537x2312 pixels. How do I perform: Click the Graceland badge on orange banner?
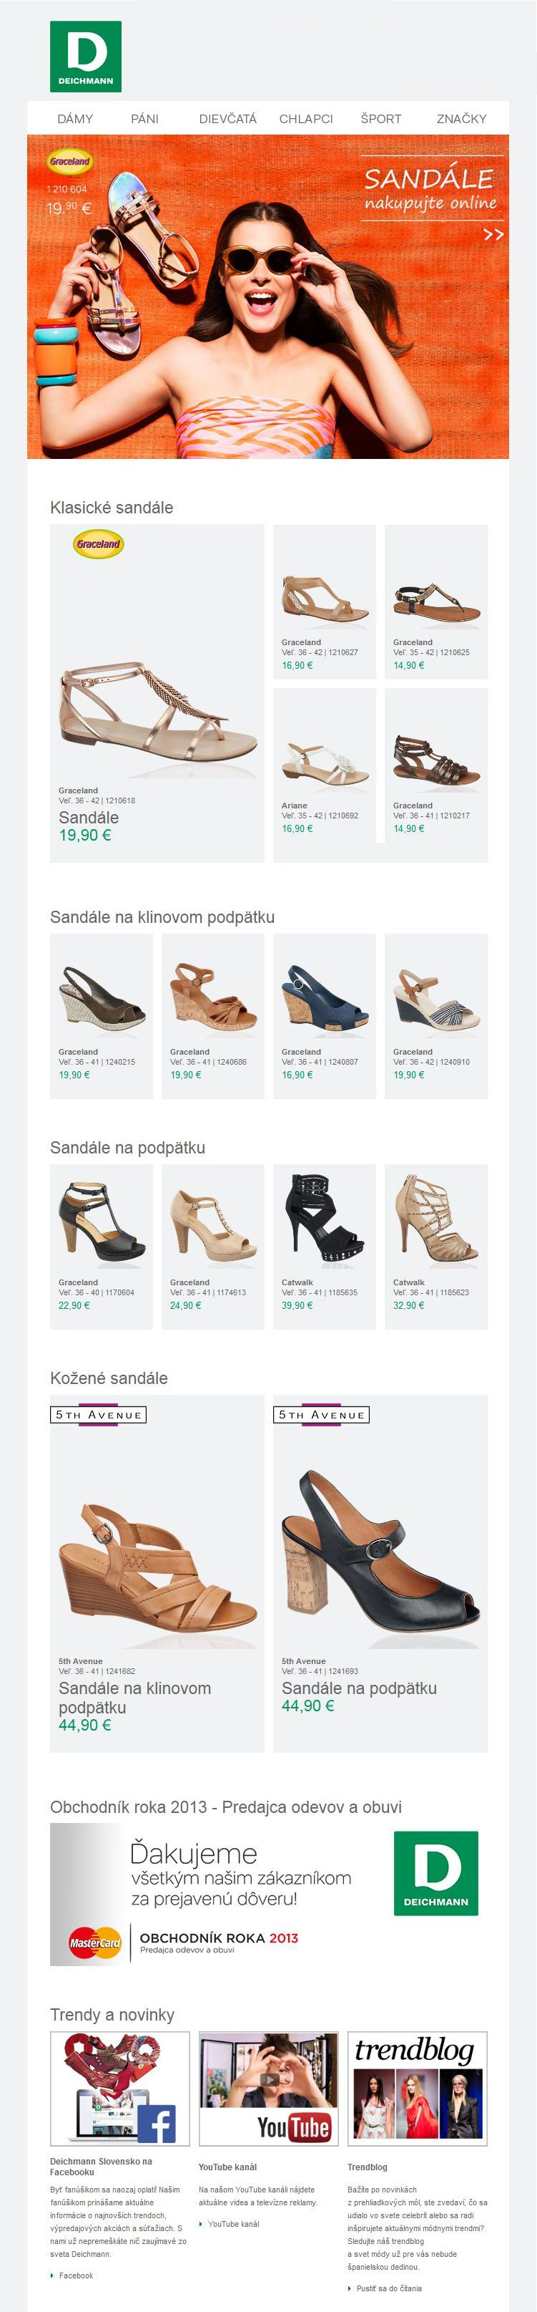pyautogui.click(x=70, y=162)
